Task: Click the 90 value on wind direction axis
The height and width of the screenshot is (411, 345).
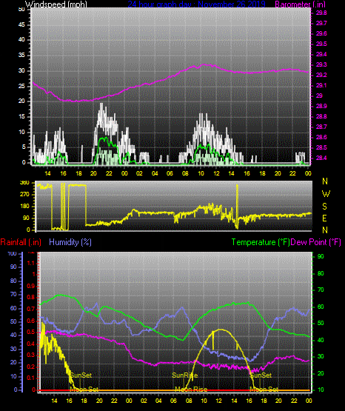Action: [x=27, y=218]
